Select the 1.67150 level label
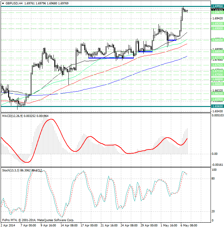This screenshot has width=224, height=228. [217, 71]
